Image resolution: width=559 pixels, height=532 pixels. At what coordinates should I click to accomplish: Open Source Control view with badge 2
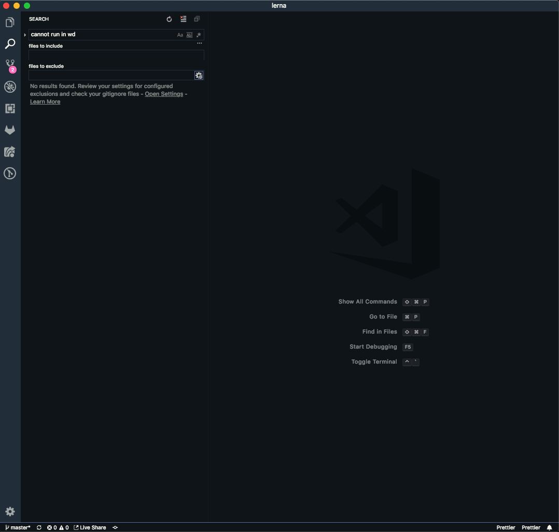point(10,66)
